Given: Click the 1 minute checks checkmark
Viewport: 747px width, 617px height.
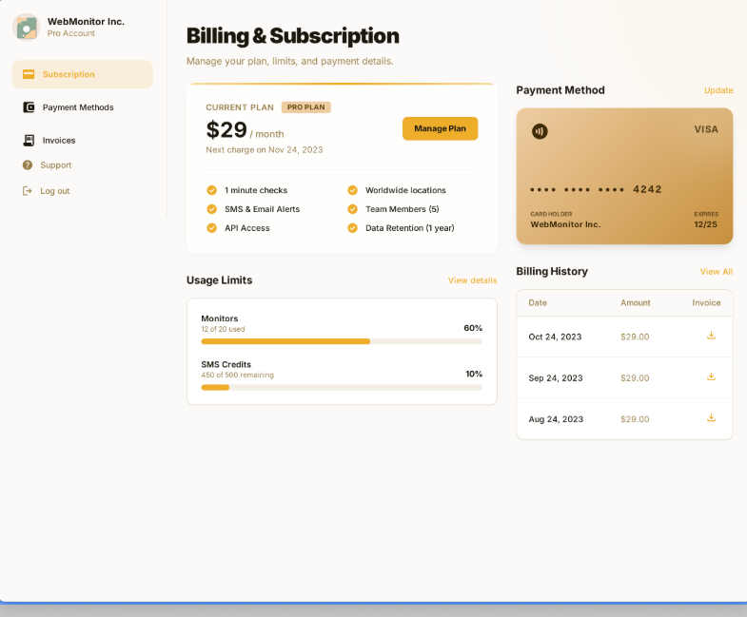Looking at the screenshot, I should coord(211,190).
